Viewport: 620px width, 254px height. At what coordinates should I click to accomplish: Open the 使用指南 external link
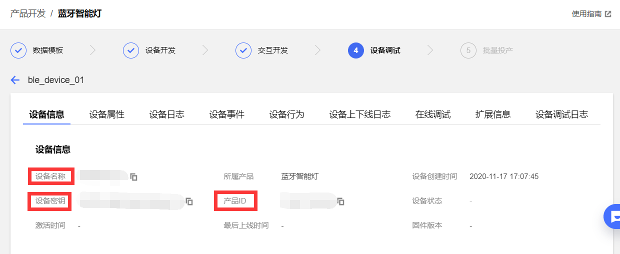[x=591, y=14]
